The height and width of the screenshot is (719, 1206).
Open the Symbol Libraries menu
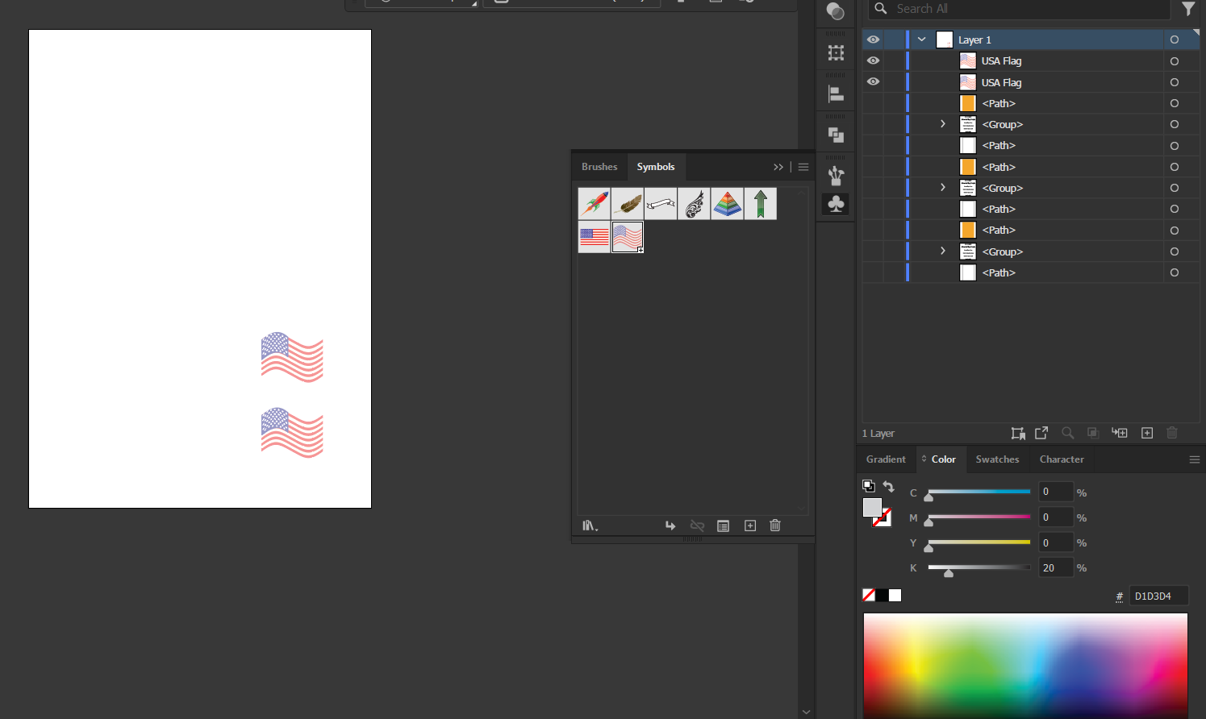point(590,526)
